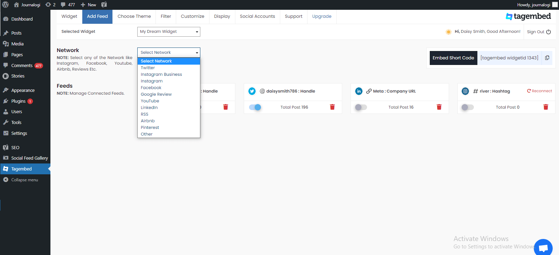Delete the river Hashtag feed
The height and width of the screenshot is (255, 559).
pyautogui.click(x=546, y=107)
